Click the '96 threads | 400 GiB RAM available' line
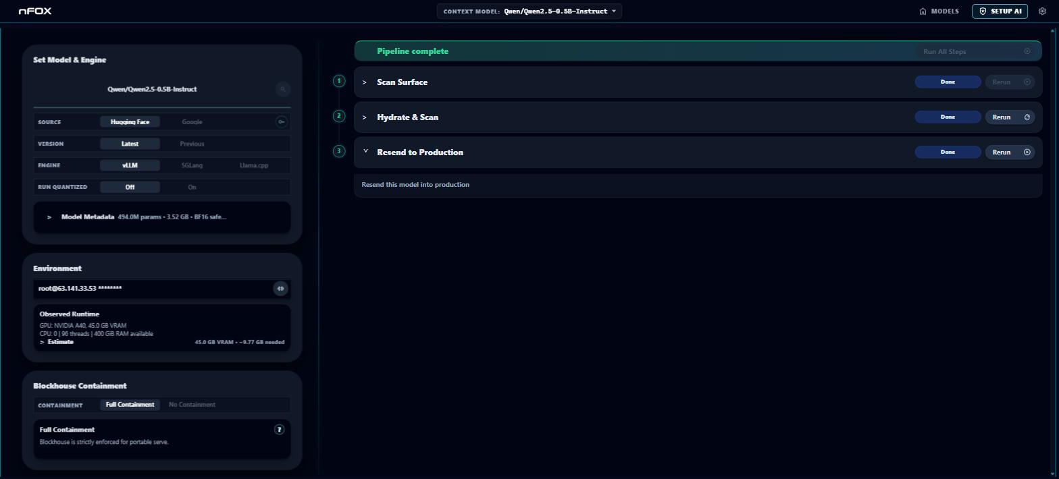Image resolution: width=1059 pixels, height=479 pixels. click(x=97, y=334)
